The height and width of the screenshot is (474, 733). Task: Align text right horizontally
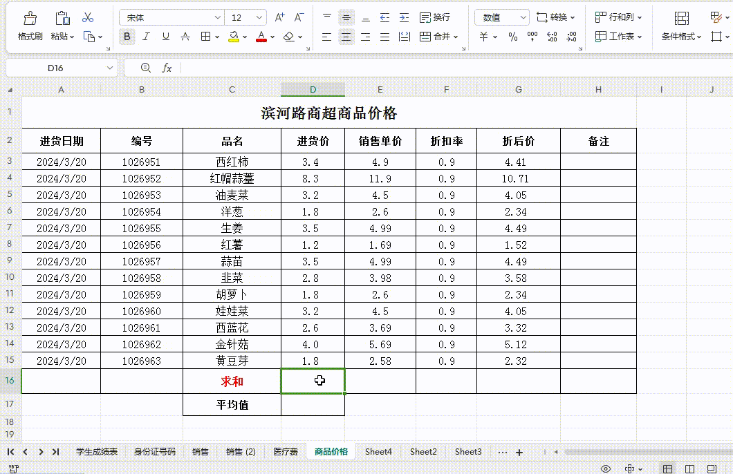click(x=366, y=37)
